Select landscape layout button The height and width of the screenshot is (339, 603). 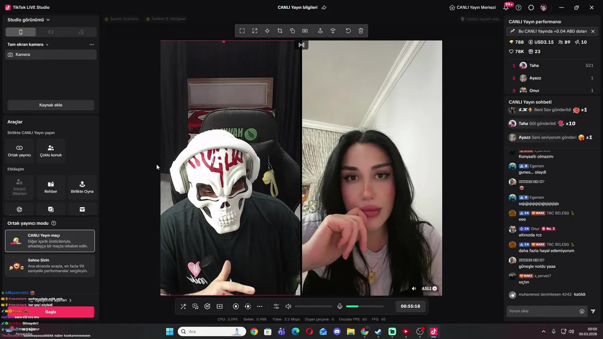pyautogui.click(x=51, y=32)
